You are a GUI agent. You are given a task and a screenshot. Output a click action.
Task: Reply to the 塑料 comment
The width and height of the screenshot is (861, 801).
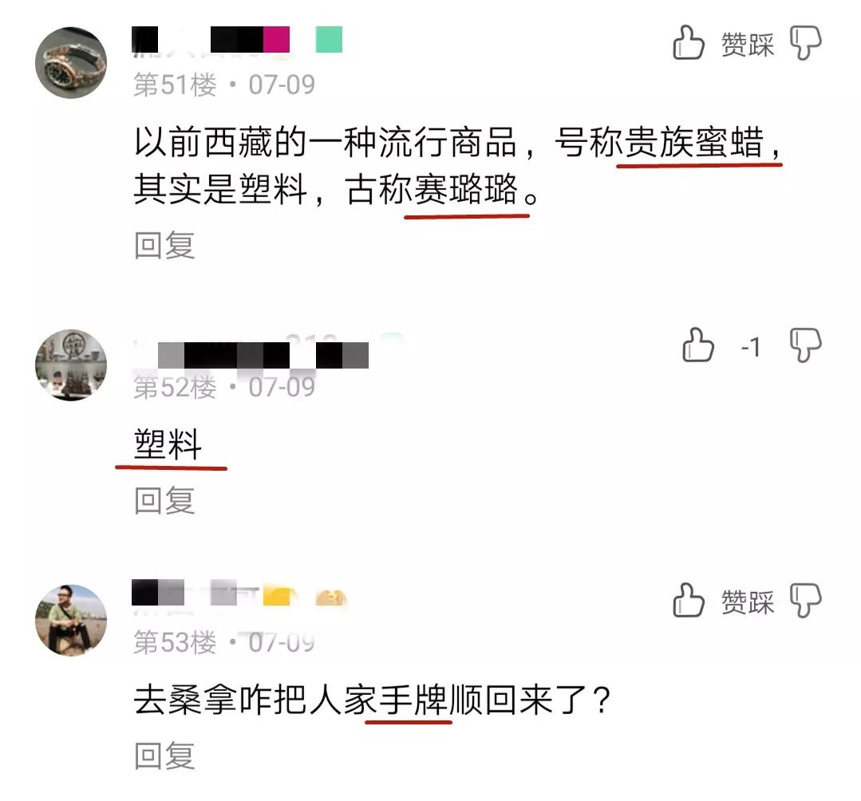click(164, 500)
